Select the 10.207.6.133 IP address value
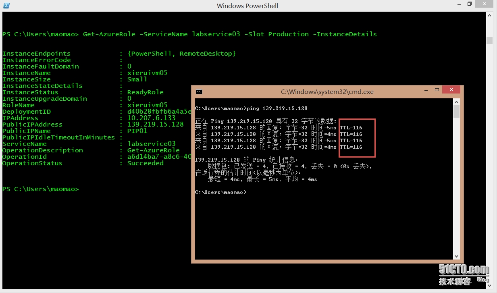The height and width of the screenshot is (293, 497). 151,118
